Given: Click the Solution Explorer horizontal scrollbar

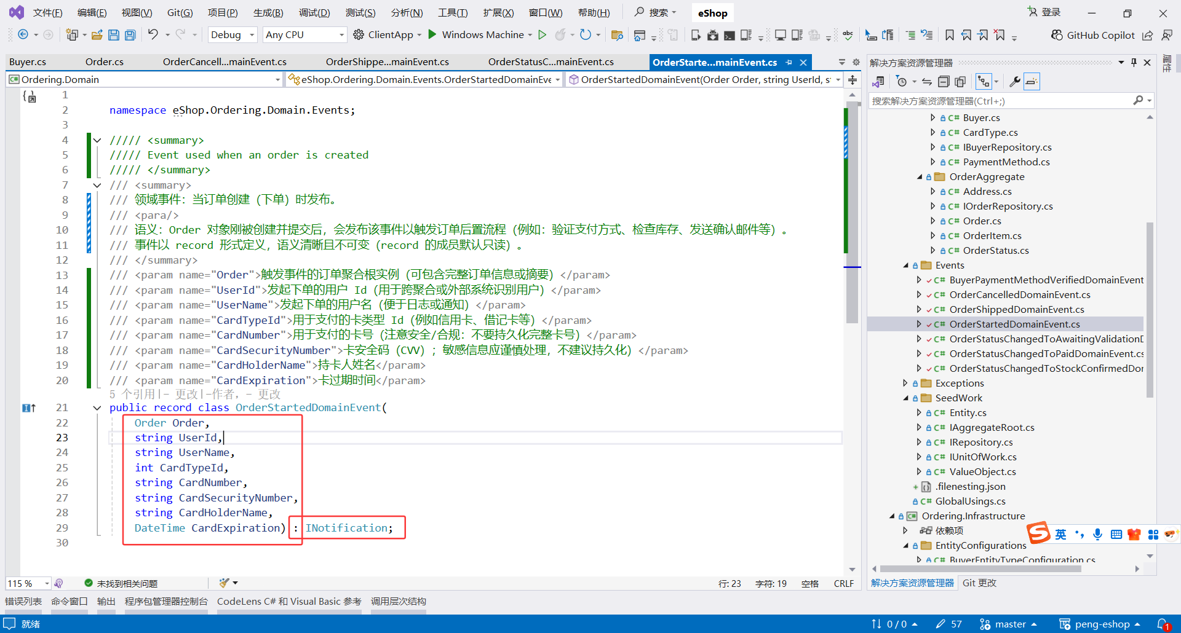Looking at the screenshot, I should pyautogui.click(x=980, y=568).
